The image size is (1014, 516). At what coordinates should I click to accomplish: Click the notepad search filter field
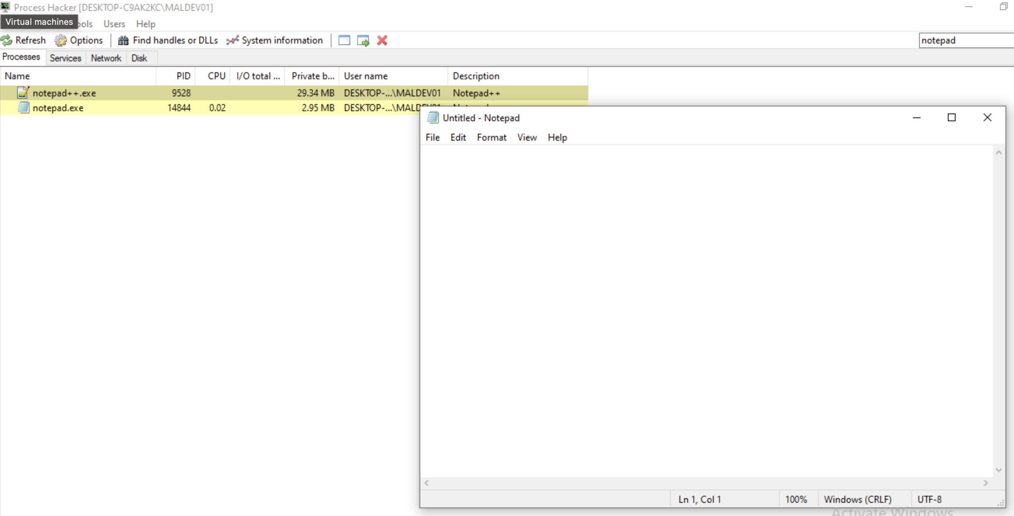[x=965, y=40]
